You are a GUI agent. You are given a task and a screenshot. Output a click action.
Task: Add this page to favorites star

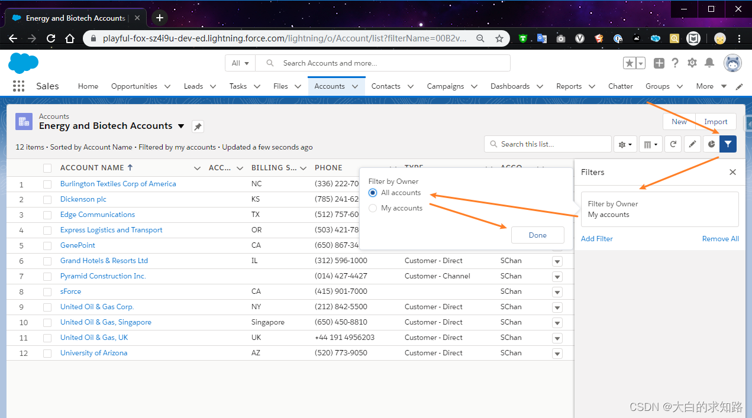coord(630,63)
